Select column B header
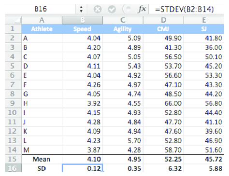 click(82, 20)
